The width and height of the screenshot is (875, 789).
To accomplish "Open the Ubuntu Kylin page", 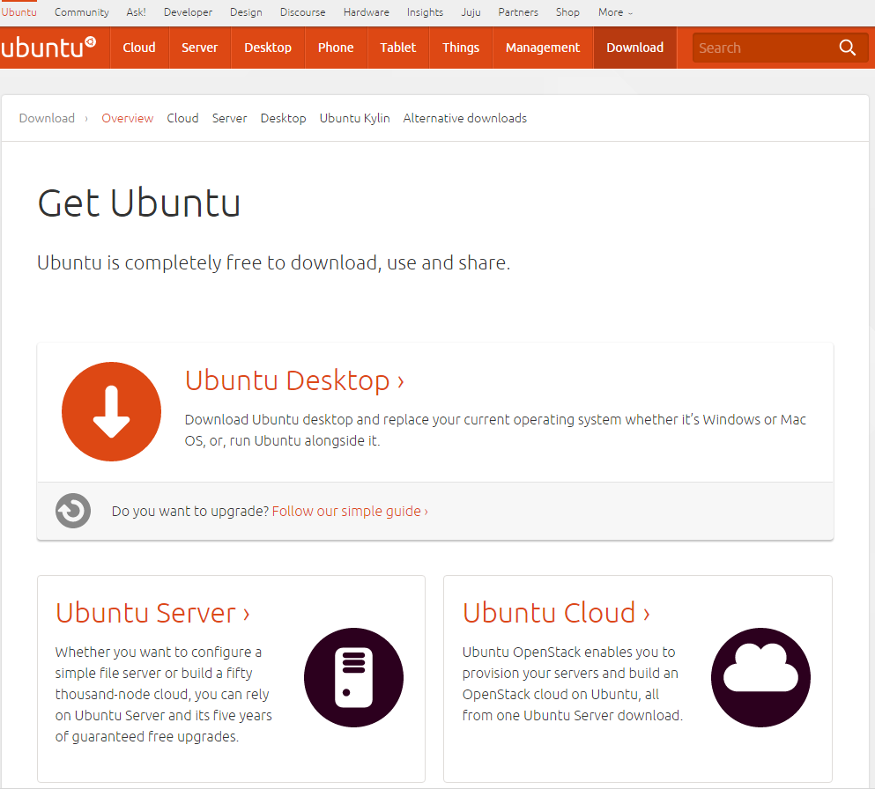I will pos(354,117).
